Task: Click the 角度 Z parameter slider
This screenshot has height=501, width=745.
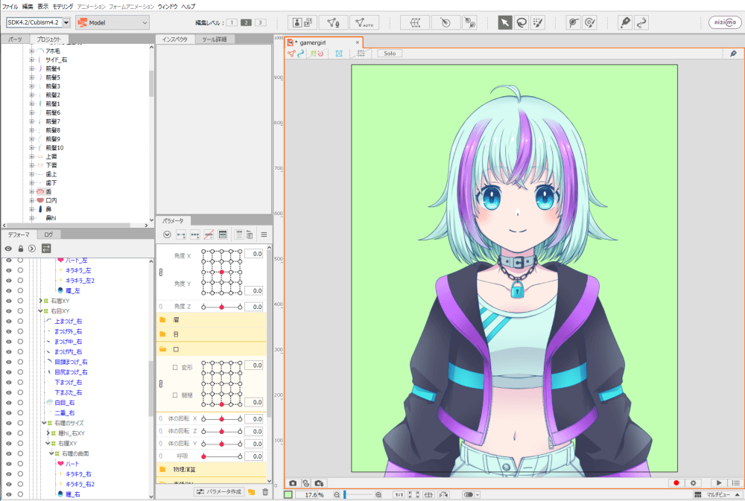Action: (x=221, y=307)
